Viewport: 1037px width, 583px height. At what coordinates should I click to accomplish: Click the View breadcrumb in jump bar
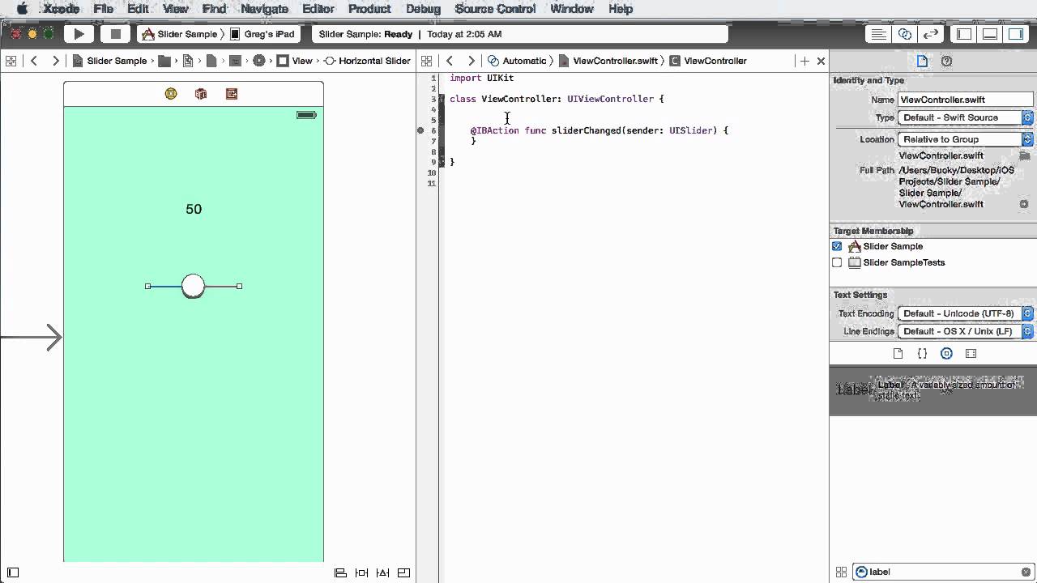(x=295, y=61)
